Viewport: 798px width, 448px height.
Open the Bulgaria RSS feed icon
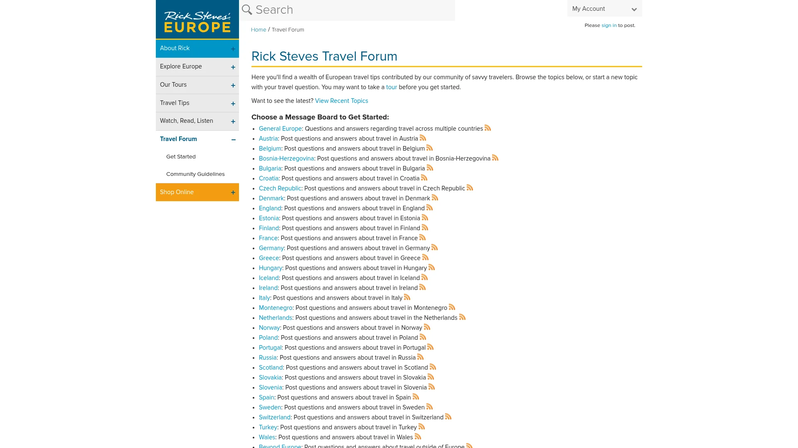click(430, 168)
